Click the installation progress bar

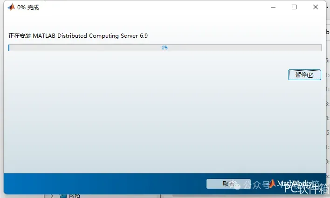pyautogui.click(x=165, y=48)
